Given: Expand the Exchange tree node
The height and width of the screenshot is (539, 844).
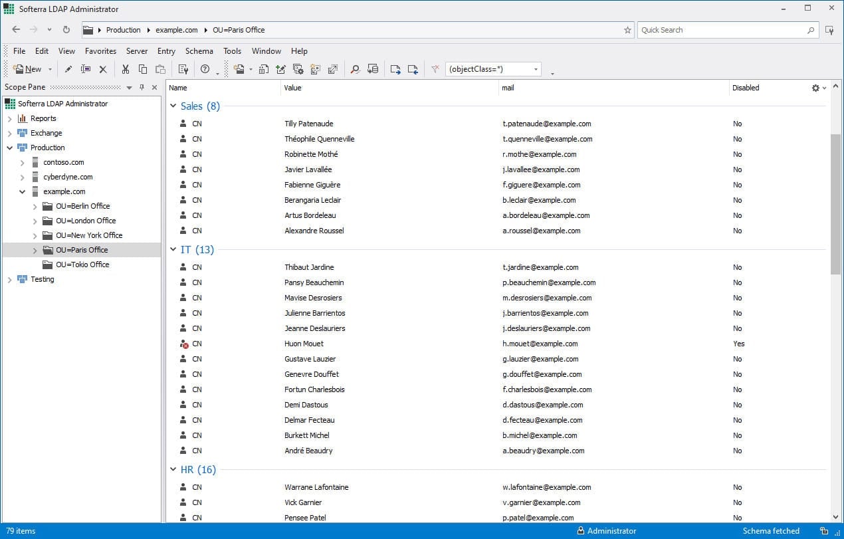Looking at the screenshot, I should (x=9, y=133).
